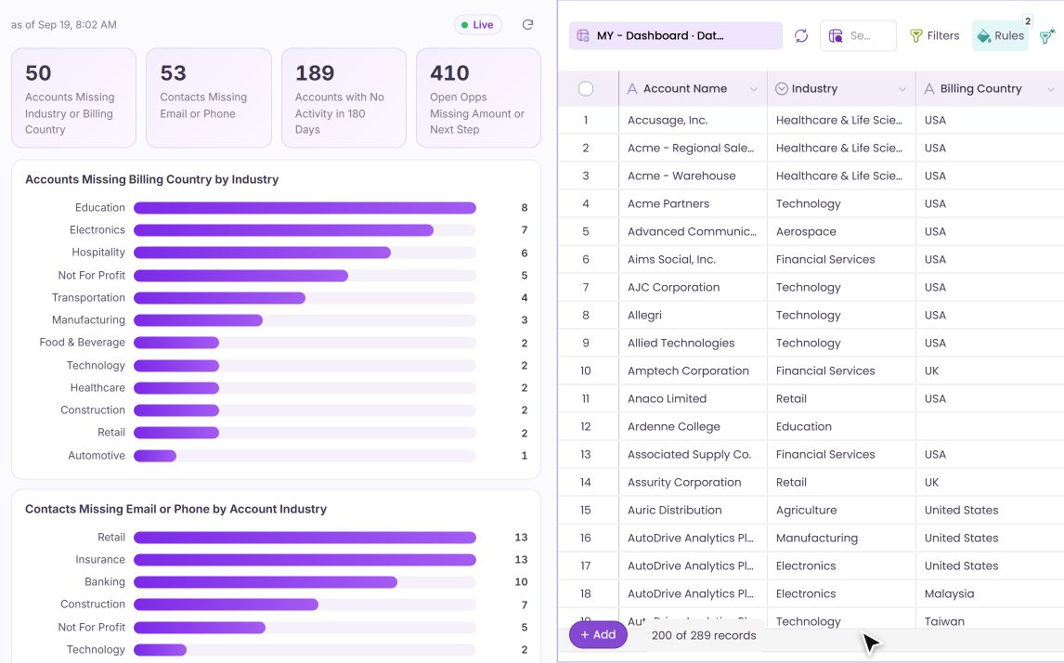Open the 50 Accounts Missing Industry card

(x=74, y=97)
